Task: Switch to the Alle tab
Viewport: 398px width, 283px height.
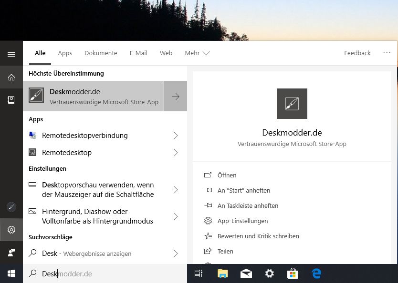Action: pyautogui.click(x=40, y=53)
